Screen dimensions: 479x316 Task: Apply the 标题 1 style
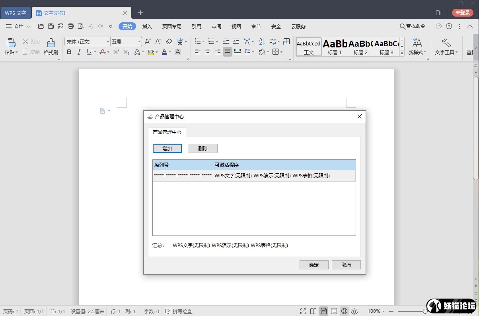coord(335,47)
